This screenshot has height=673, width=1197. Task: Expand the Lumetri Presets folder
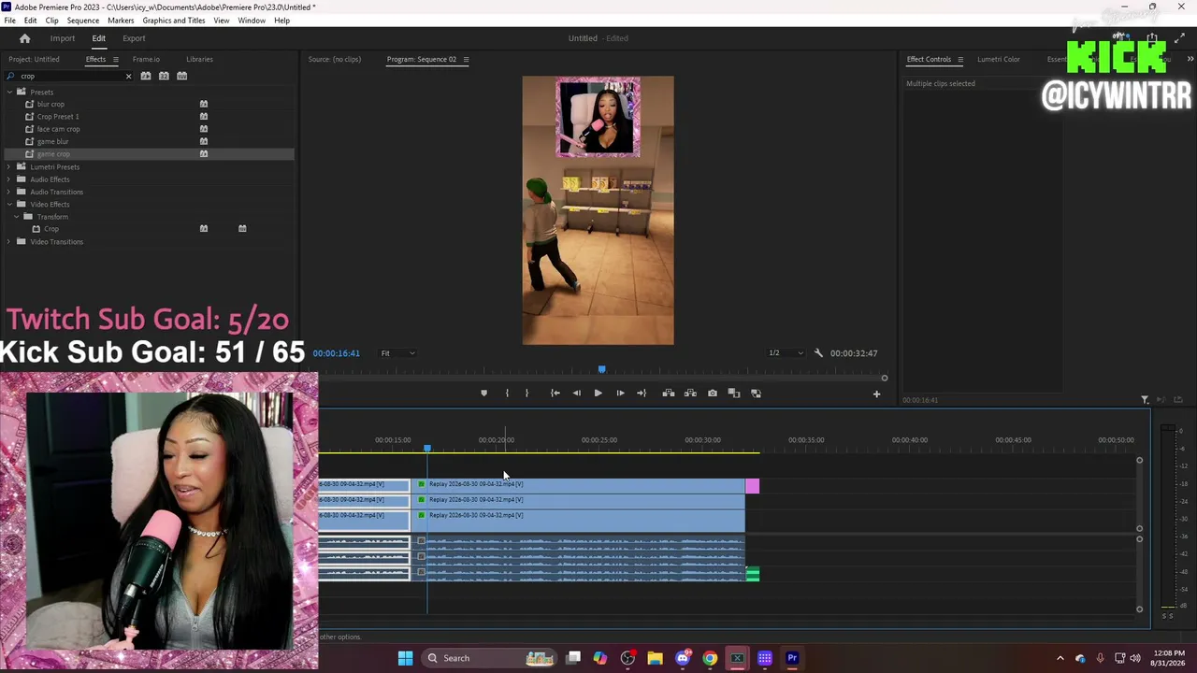pos(9,166)
